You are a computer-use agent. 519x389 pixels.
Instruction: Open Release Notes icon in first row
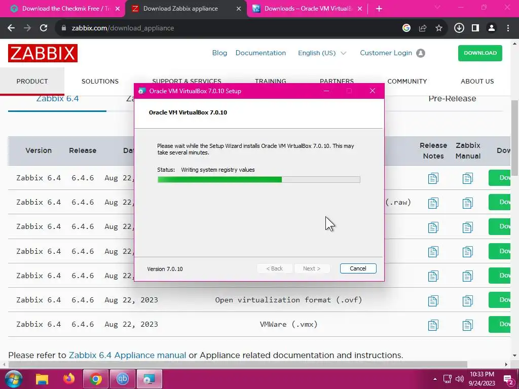433,178
